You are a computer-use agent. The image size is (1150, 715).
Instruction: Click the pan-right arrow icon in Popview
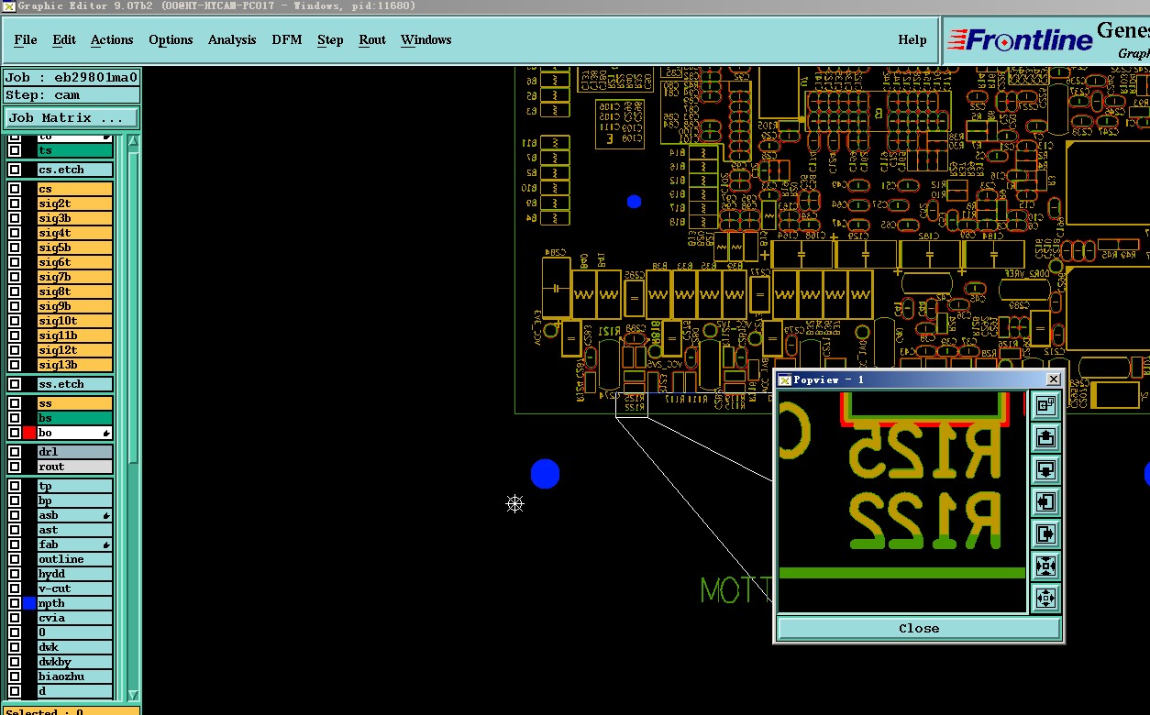(x=1045, y=533)
